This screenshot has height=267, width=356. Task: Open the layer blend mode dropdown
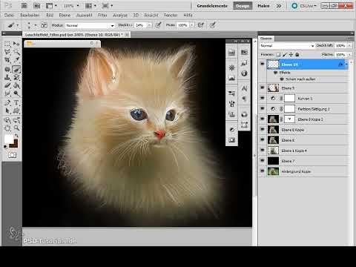tap(287, 46)
